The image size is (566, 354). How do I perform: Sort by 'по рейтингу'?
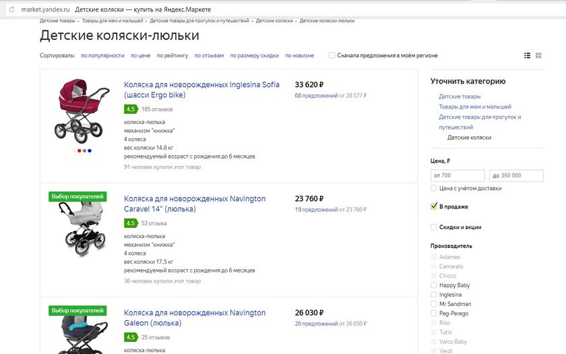172,55
